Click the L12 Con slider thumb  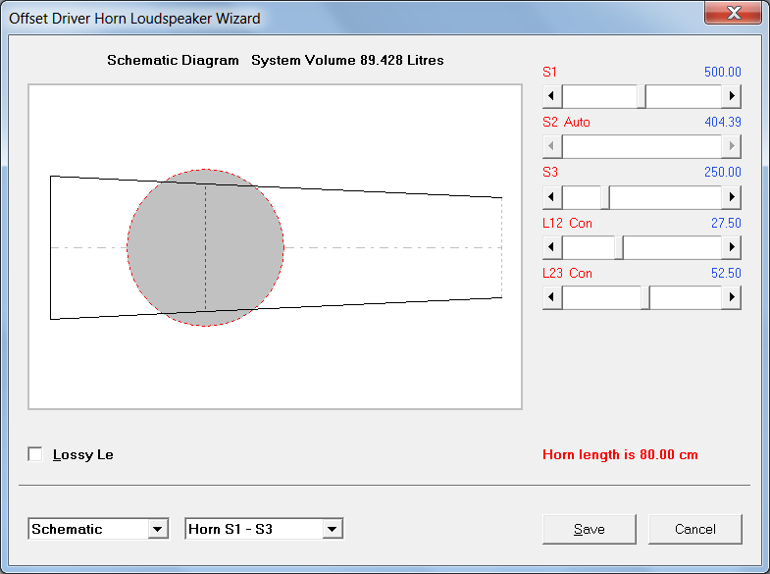tap(619, 247)
